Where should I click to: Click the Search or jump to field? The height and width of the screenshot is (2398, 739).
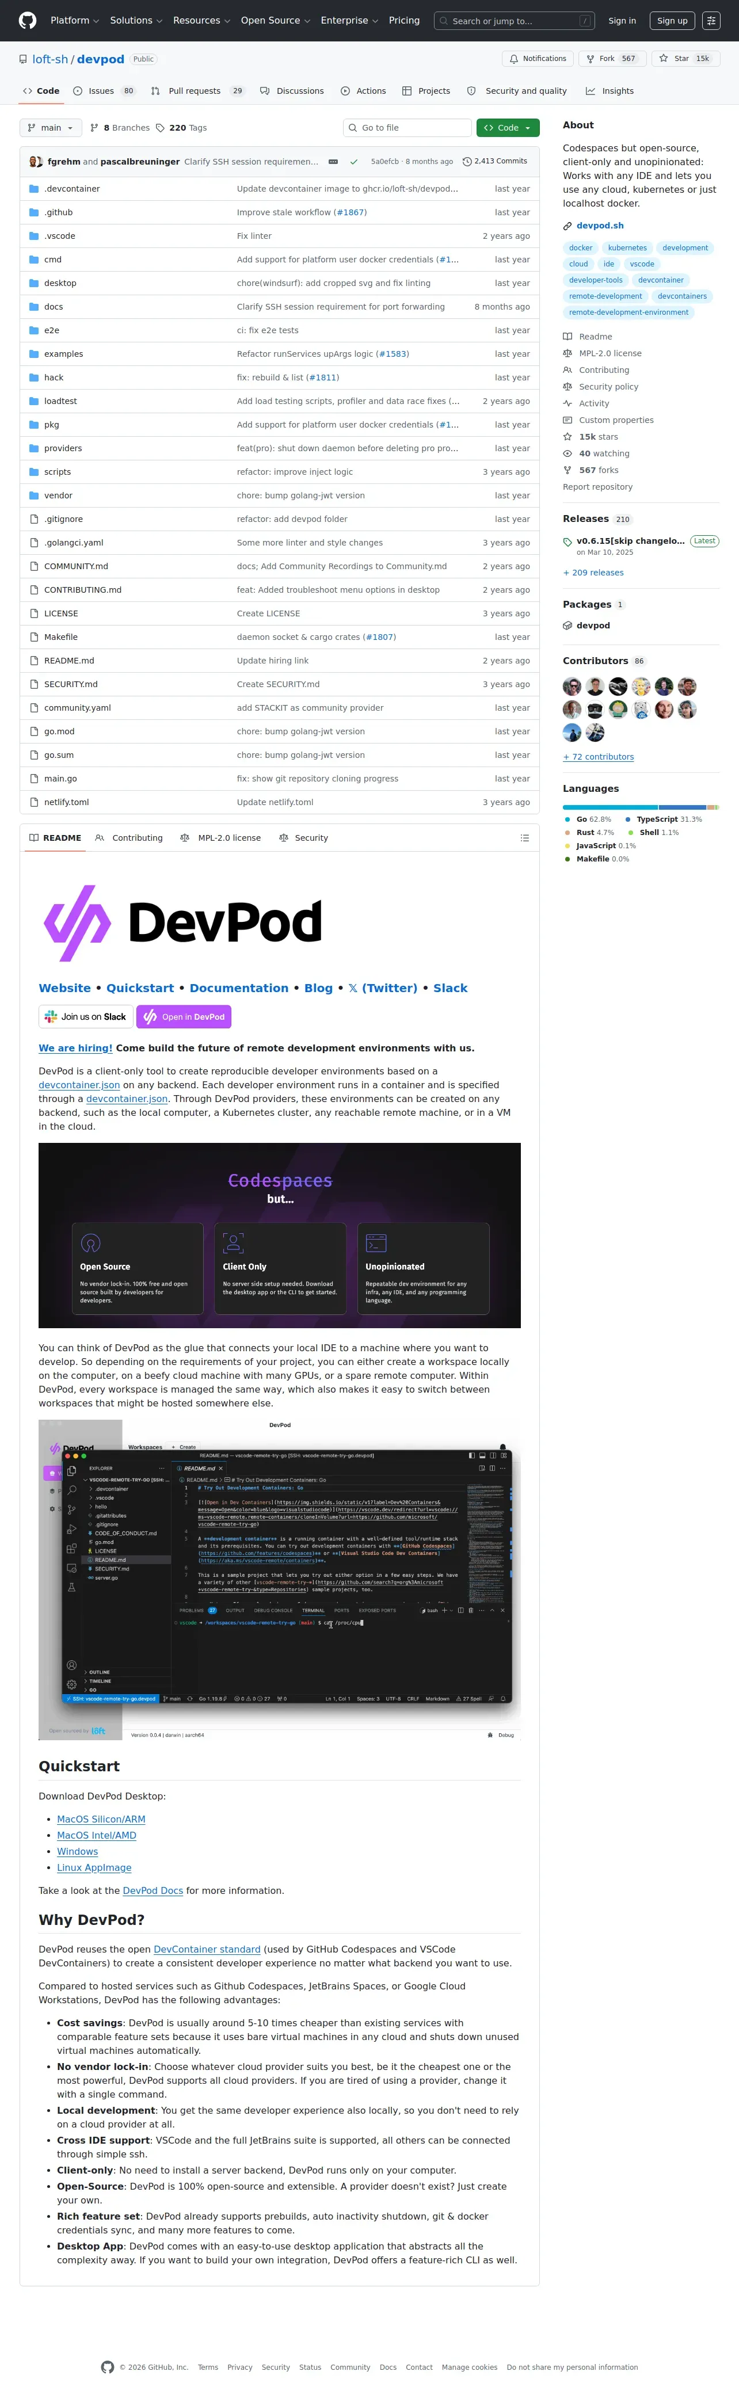click(516, 21)
